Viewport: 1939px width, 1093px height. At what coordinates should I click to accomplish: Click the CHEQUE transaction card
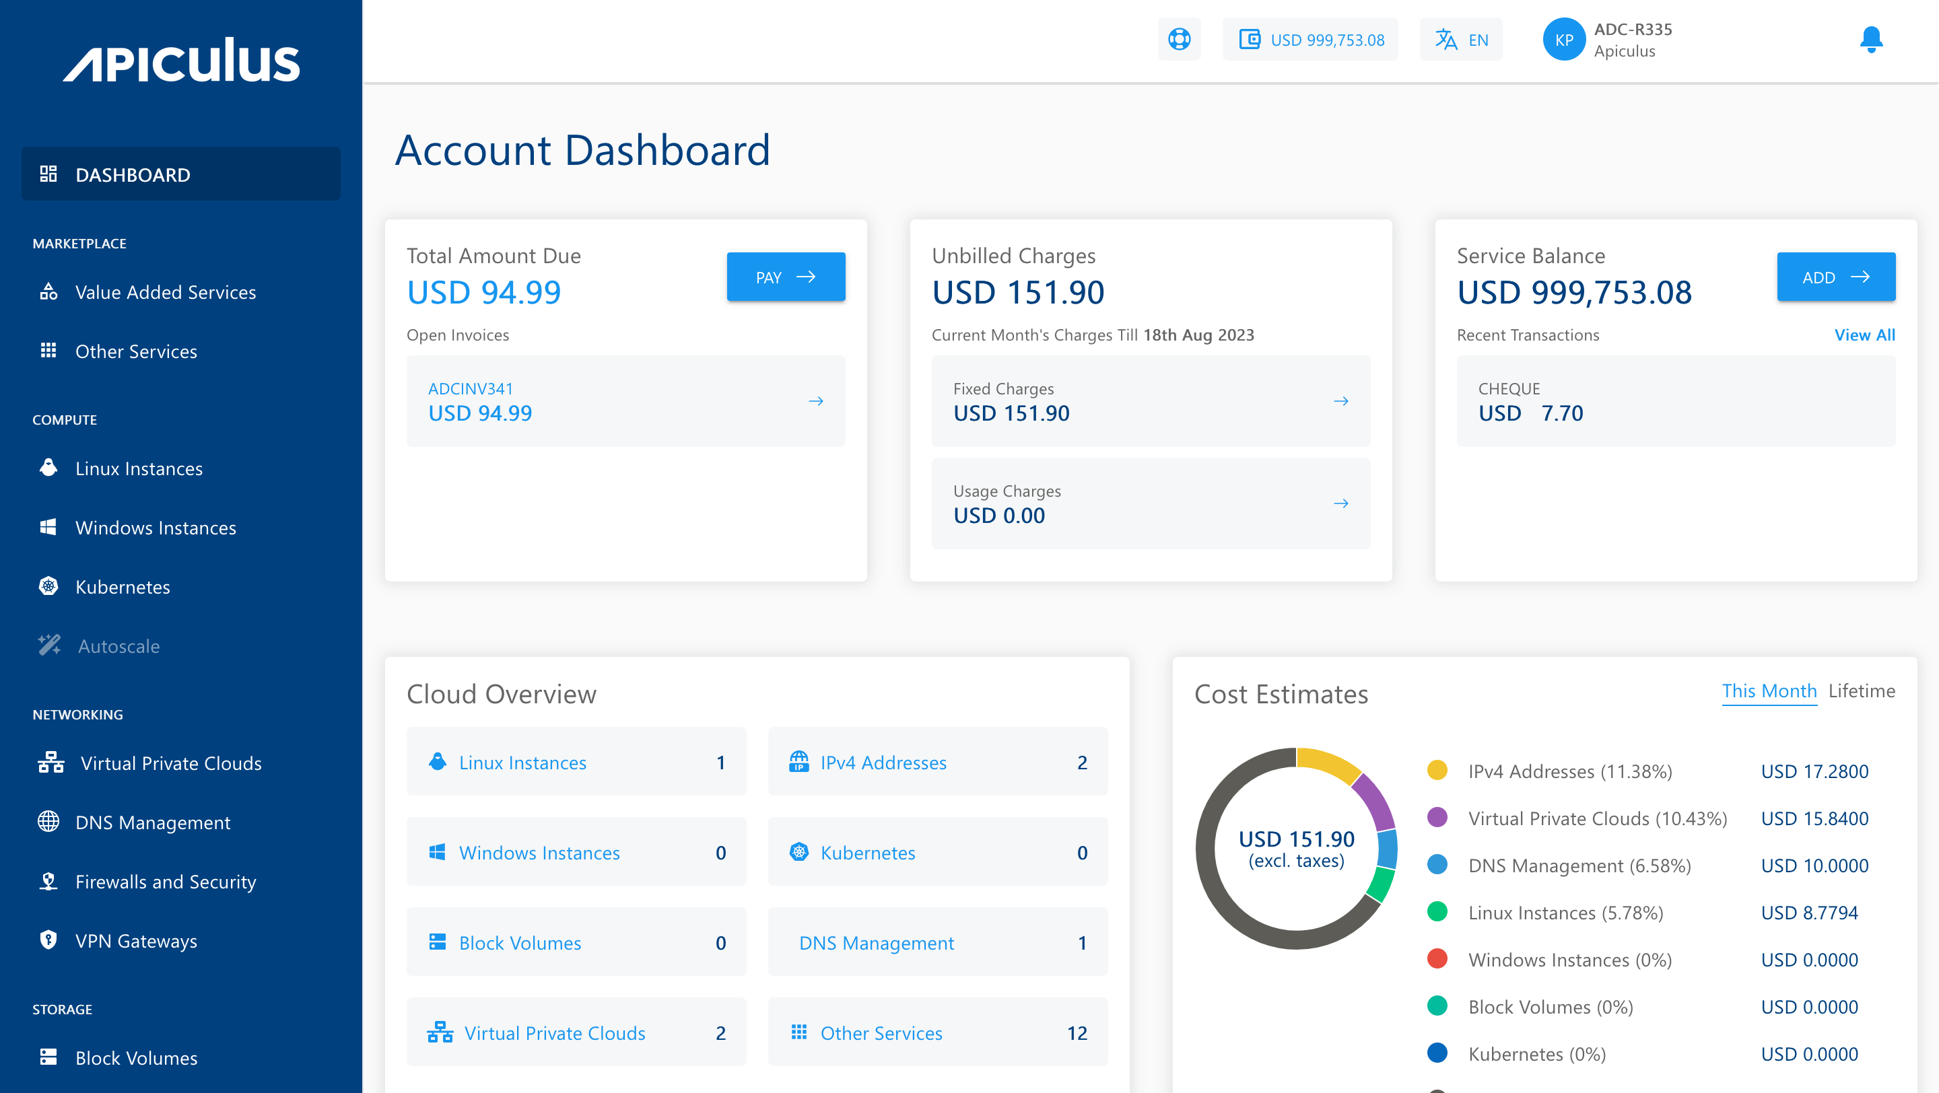click(1676, 401)
